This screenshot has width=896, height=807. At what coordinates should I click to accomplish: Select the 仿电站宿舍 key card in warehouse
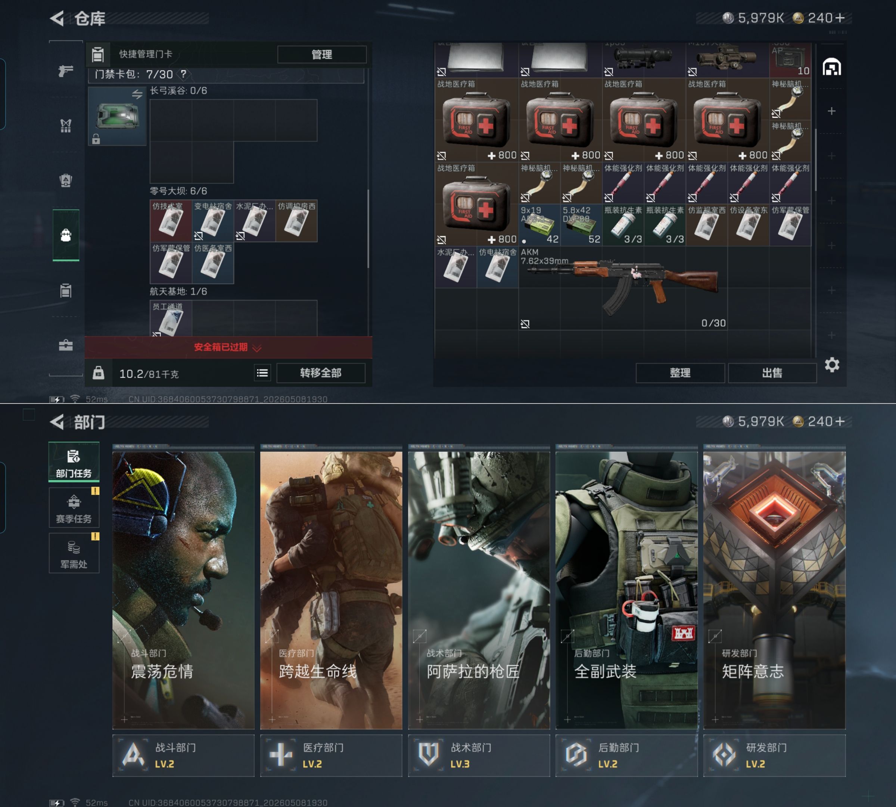point(498,268)
